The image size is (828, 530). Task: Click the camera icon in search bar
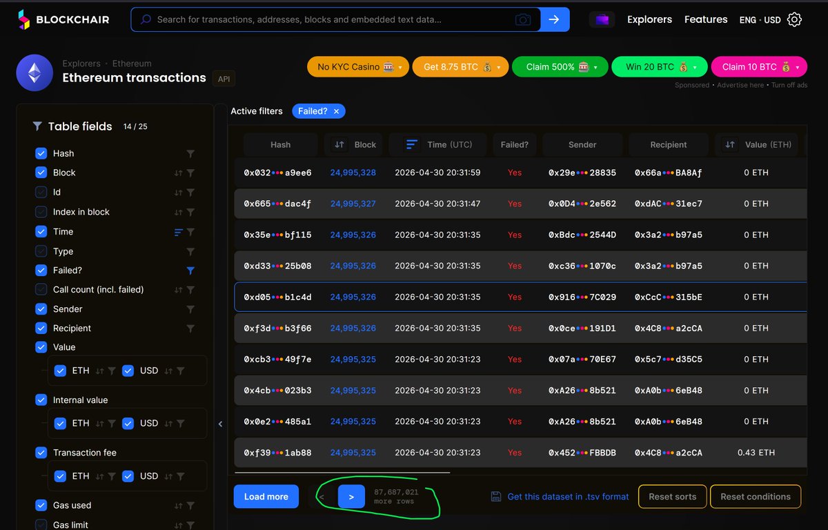click(523, 20)
